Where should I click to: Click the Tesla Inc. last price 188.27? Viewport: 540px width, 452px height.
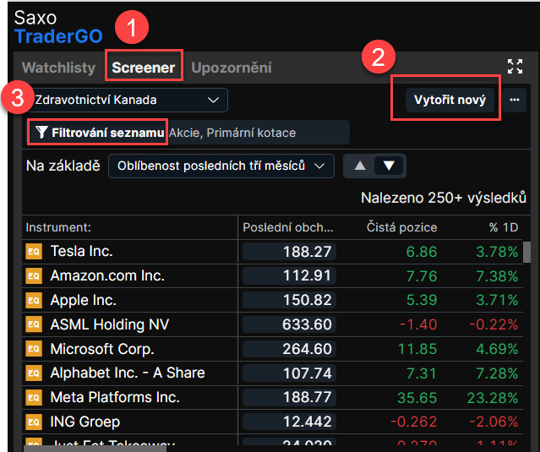289,252
